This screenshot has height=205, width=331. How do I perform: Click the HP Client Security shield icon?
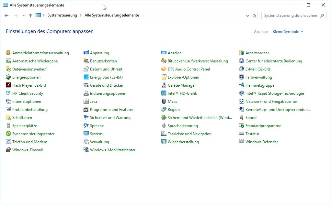click(8, 93)
